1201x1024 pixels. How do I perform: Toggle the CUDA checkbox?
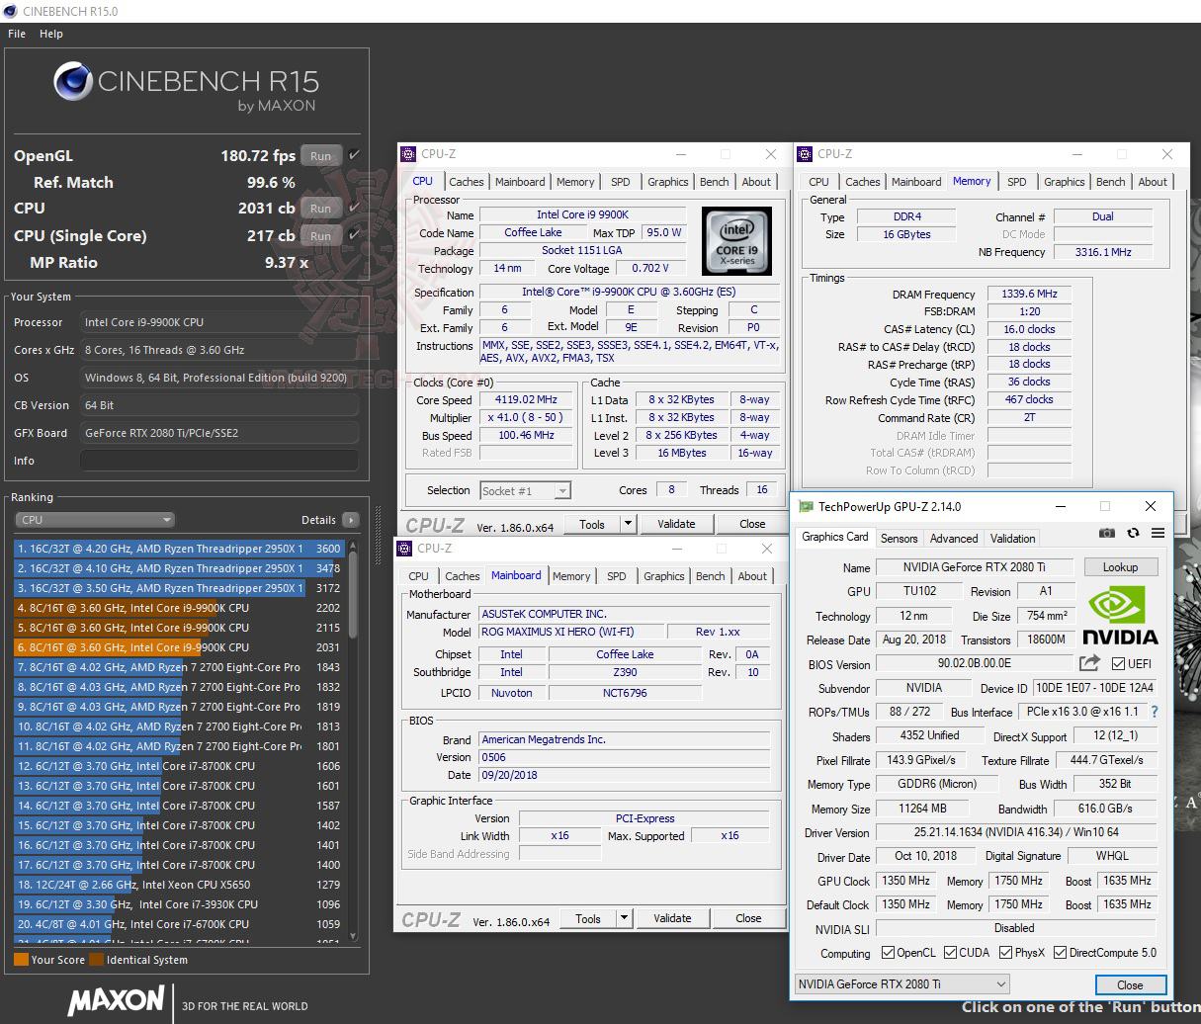click(950, 953)
